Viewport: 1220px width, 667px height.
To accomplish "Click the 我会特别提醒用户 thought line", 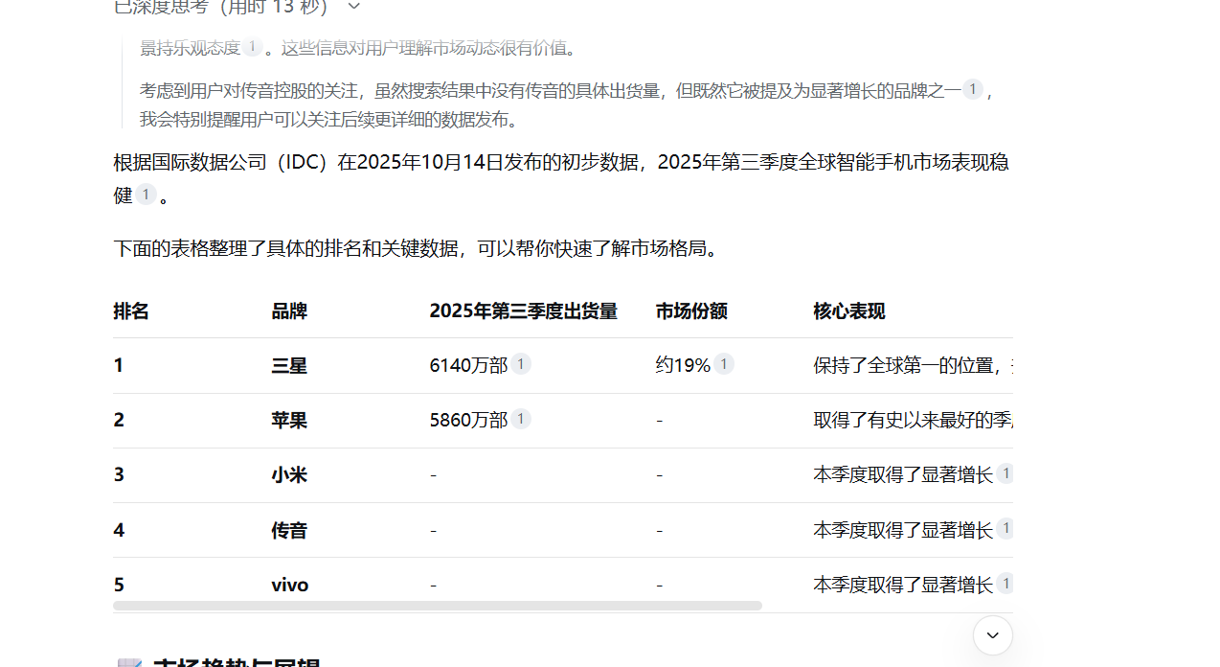I will [x=329, y=120].
